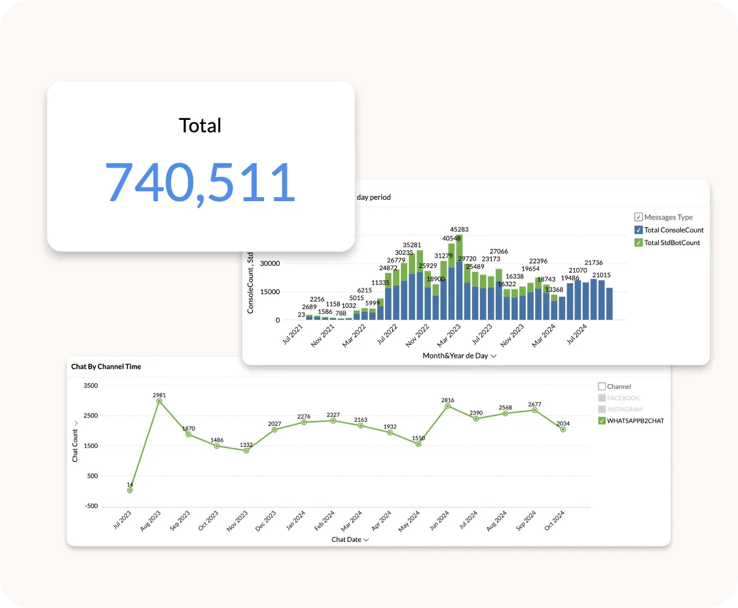Open the Chat Date axis dropdown

pyautogui.click(x=366, y=540)
